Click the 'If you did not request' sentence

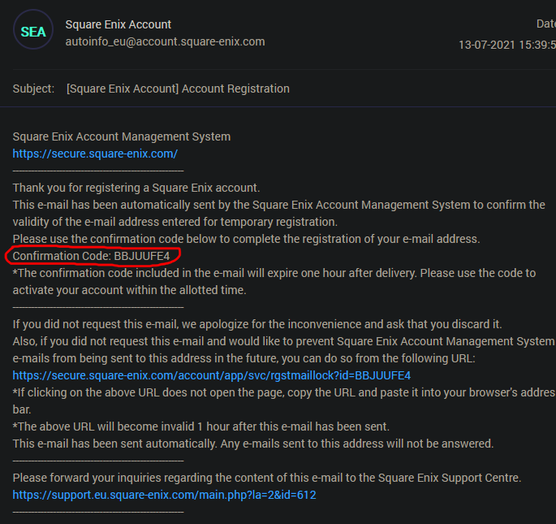pyautogui.click(x=257, y=324)
